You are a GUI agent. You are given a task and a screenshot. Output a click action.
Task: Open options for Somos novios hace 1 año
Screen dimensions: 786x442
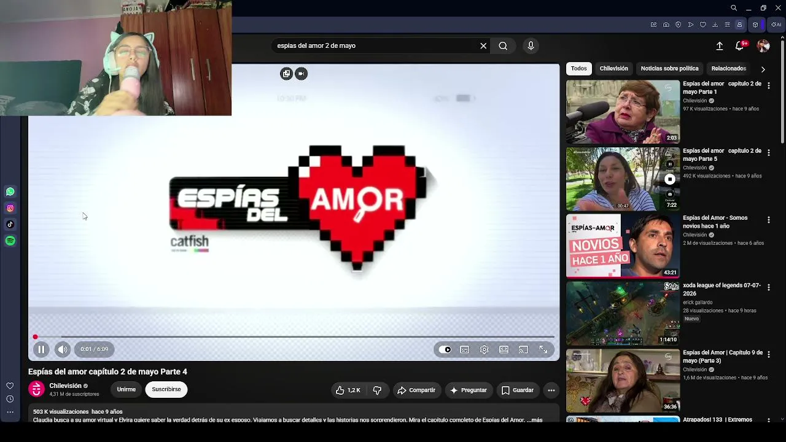[769, 220]
